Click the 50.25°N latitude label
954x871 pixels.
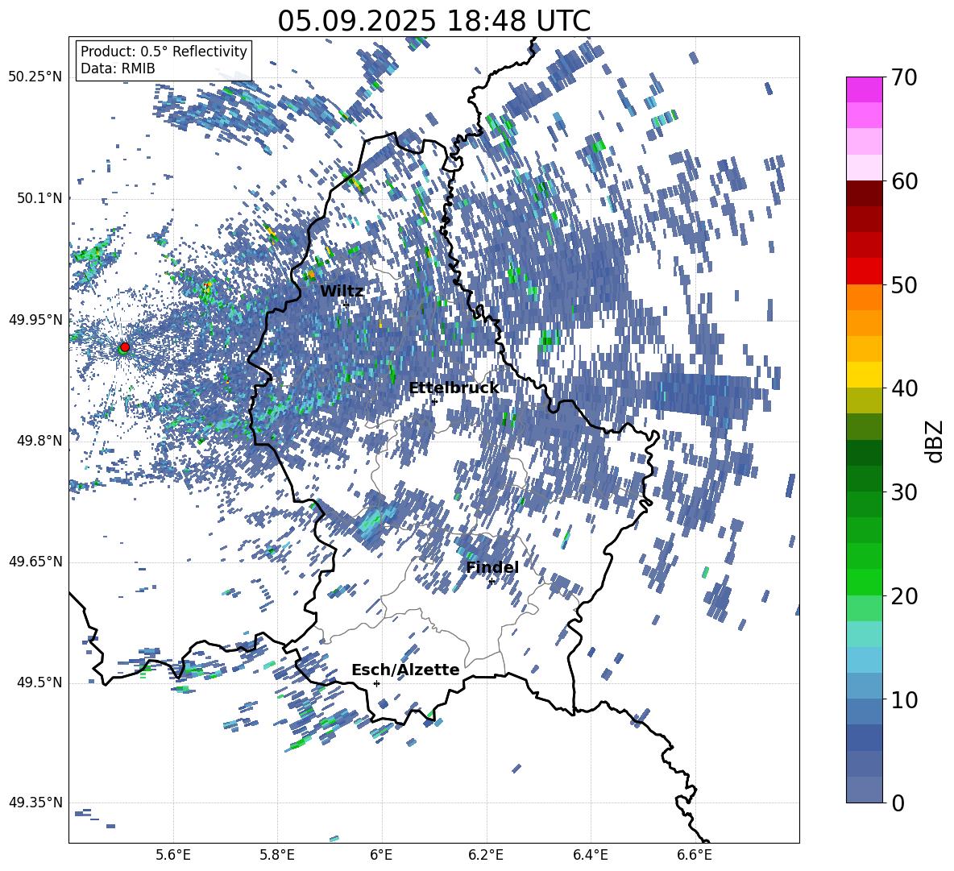(35, 77)
